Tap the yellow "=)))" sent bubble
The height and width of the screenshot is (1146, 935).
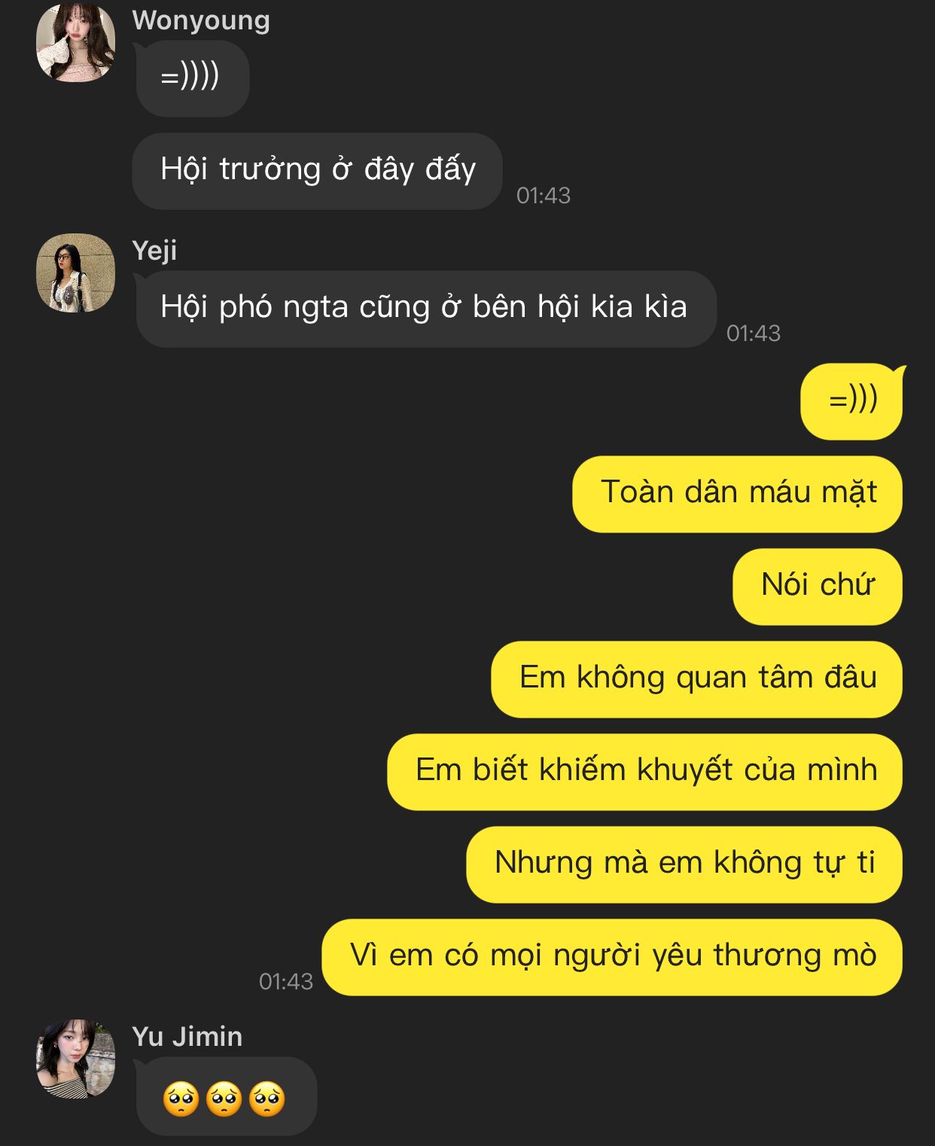[852, 401]
